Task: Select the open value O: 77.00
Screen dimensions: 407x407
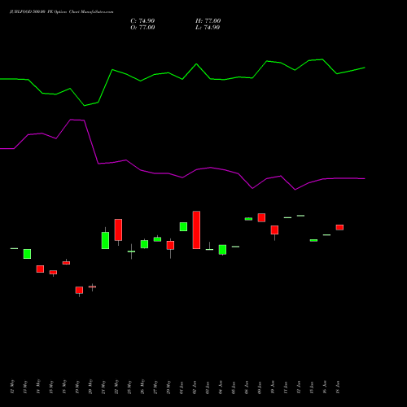Action: 142,28
